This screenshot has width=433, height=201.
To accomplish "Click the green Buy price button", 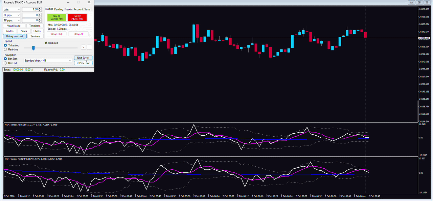I will coord(57,18).
